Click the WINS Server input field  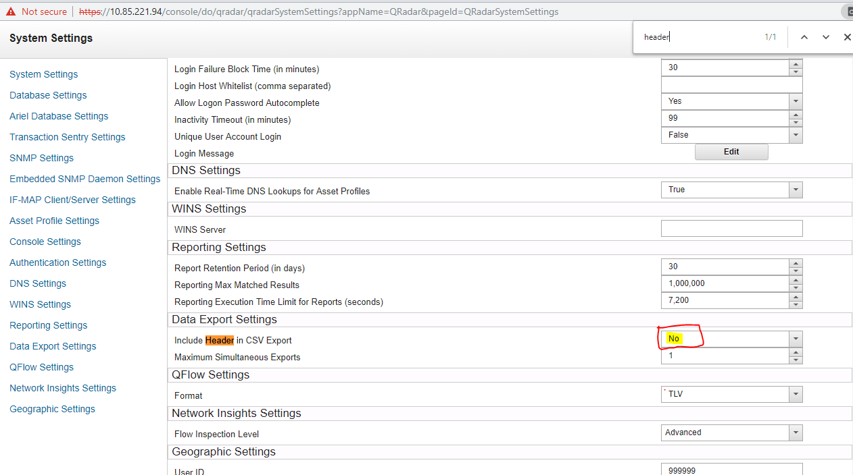[731, 228]
